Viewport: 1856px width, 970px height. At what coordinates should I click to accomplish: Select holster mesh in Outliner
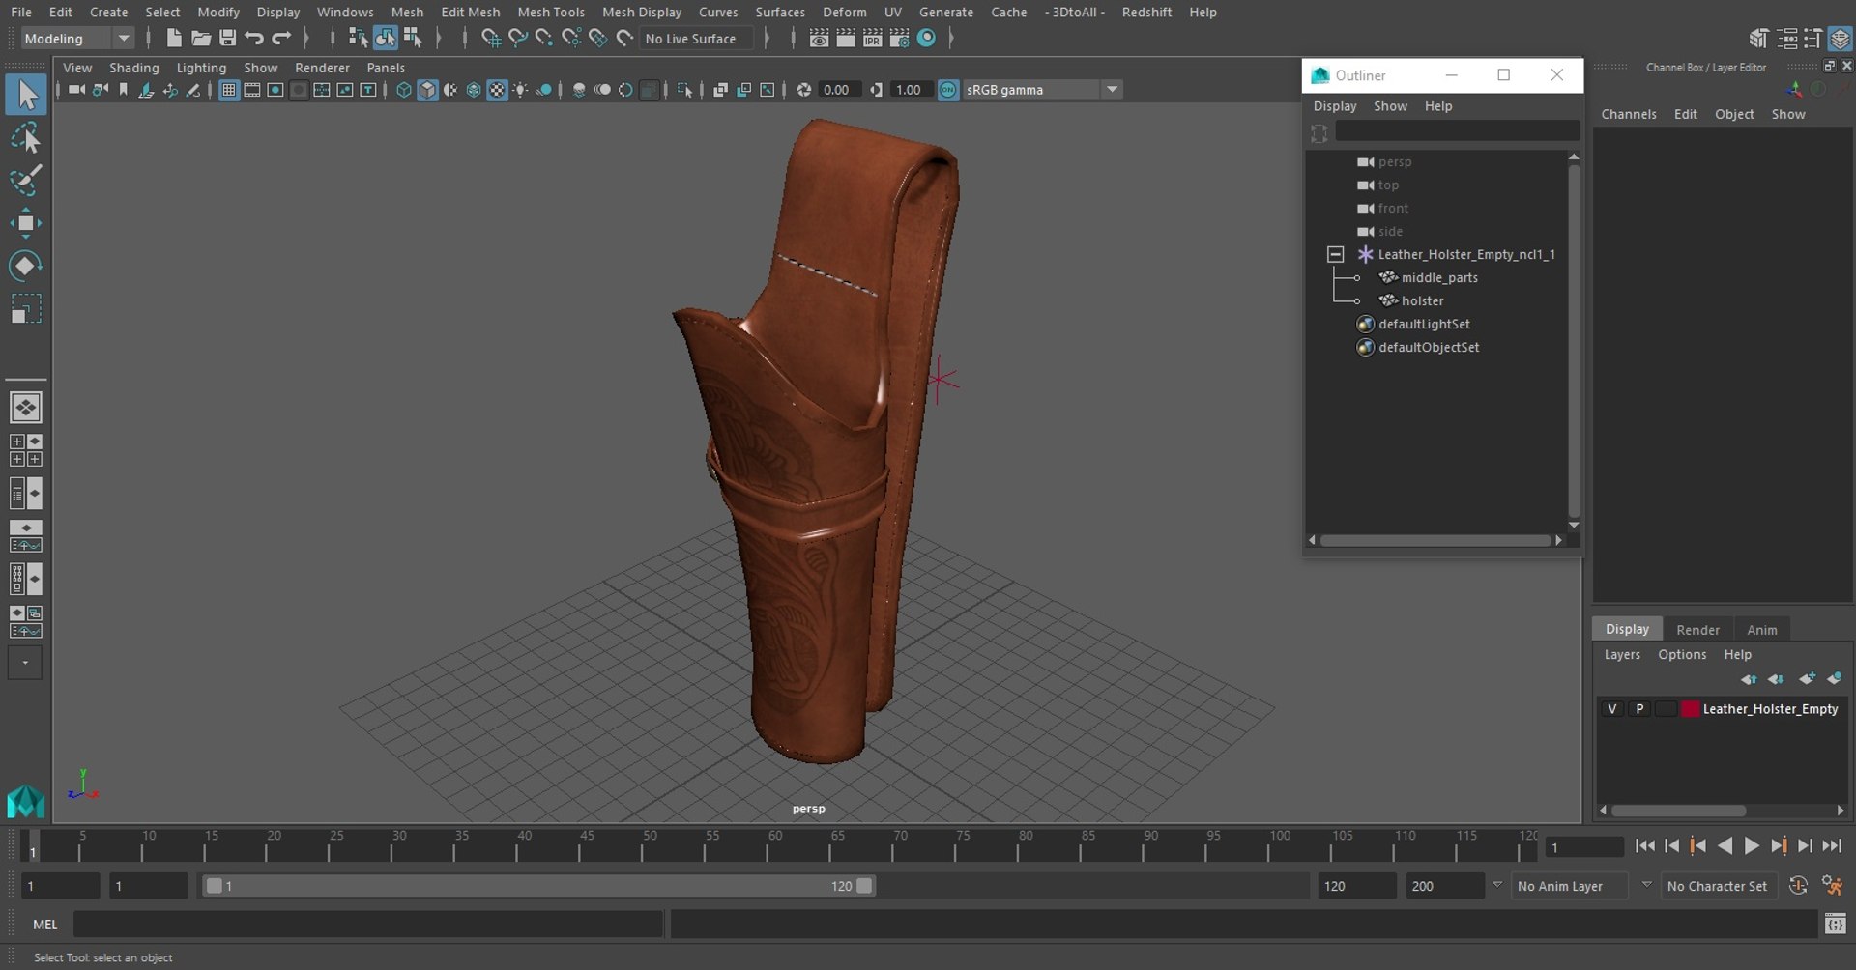click(1422, 301)
